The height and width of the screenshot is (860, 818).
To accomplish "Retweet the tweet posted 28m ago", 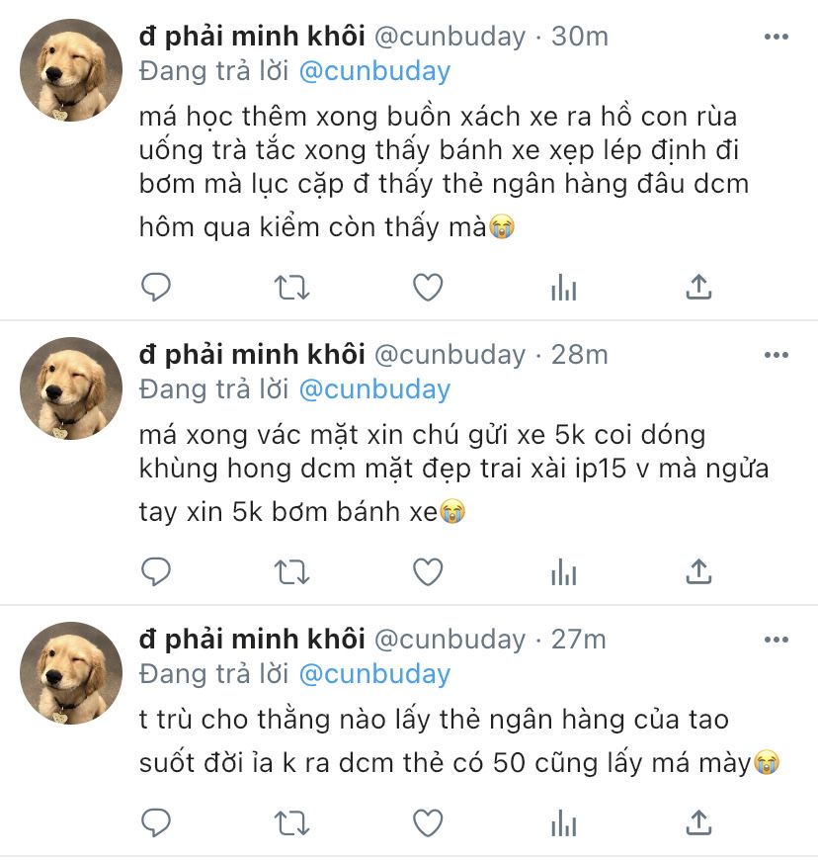I will click(x=290, y=571).
